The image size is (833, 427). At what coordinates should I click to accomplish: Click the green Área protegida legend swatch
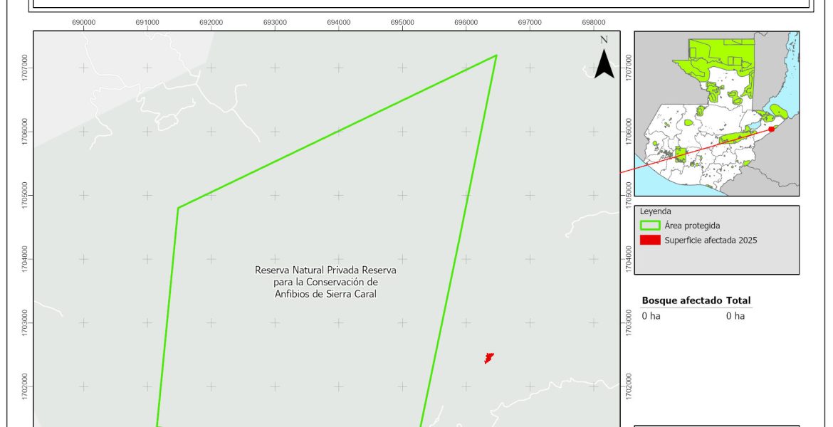[651, 225]
